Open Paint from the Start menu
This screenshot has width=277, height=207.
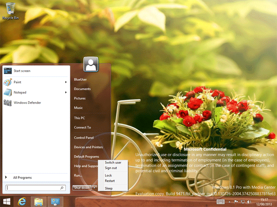click(17, 82)
